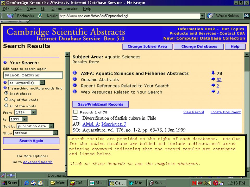The image size is (250, 187).
Task: Click the info icon for Oceanic Abstracts
Action: point(75,79)
